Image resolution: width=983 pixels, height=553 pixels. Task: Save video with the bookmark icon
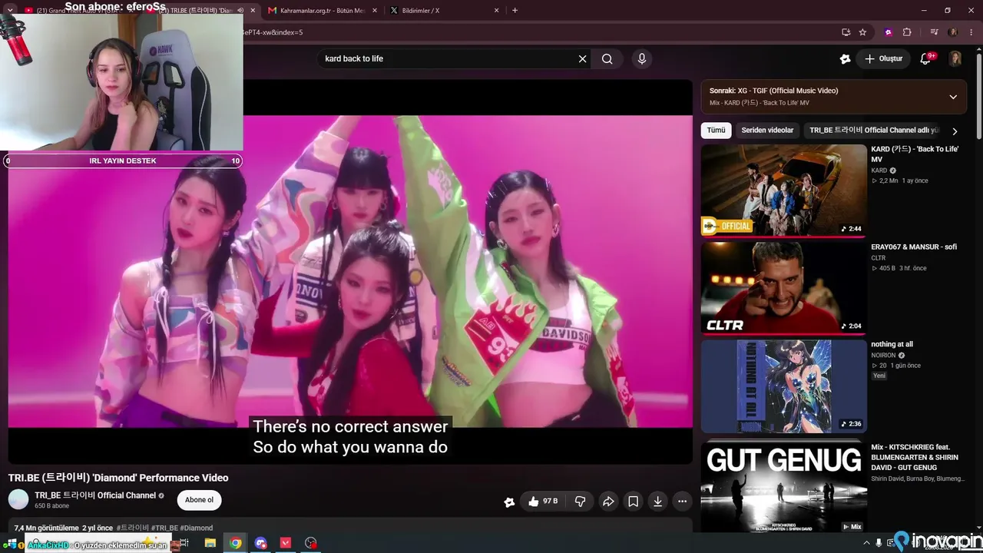tap(633, 502)
